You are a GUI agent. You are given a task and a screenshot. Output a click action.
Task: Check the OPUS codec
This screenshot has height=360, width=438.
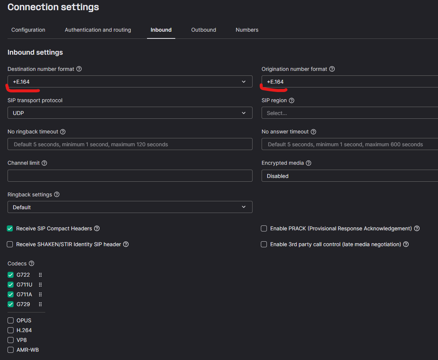[11, 320]
